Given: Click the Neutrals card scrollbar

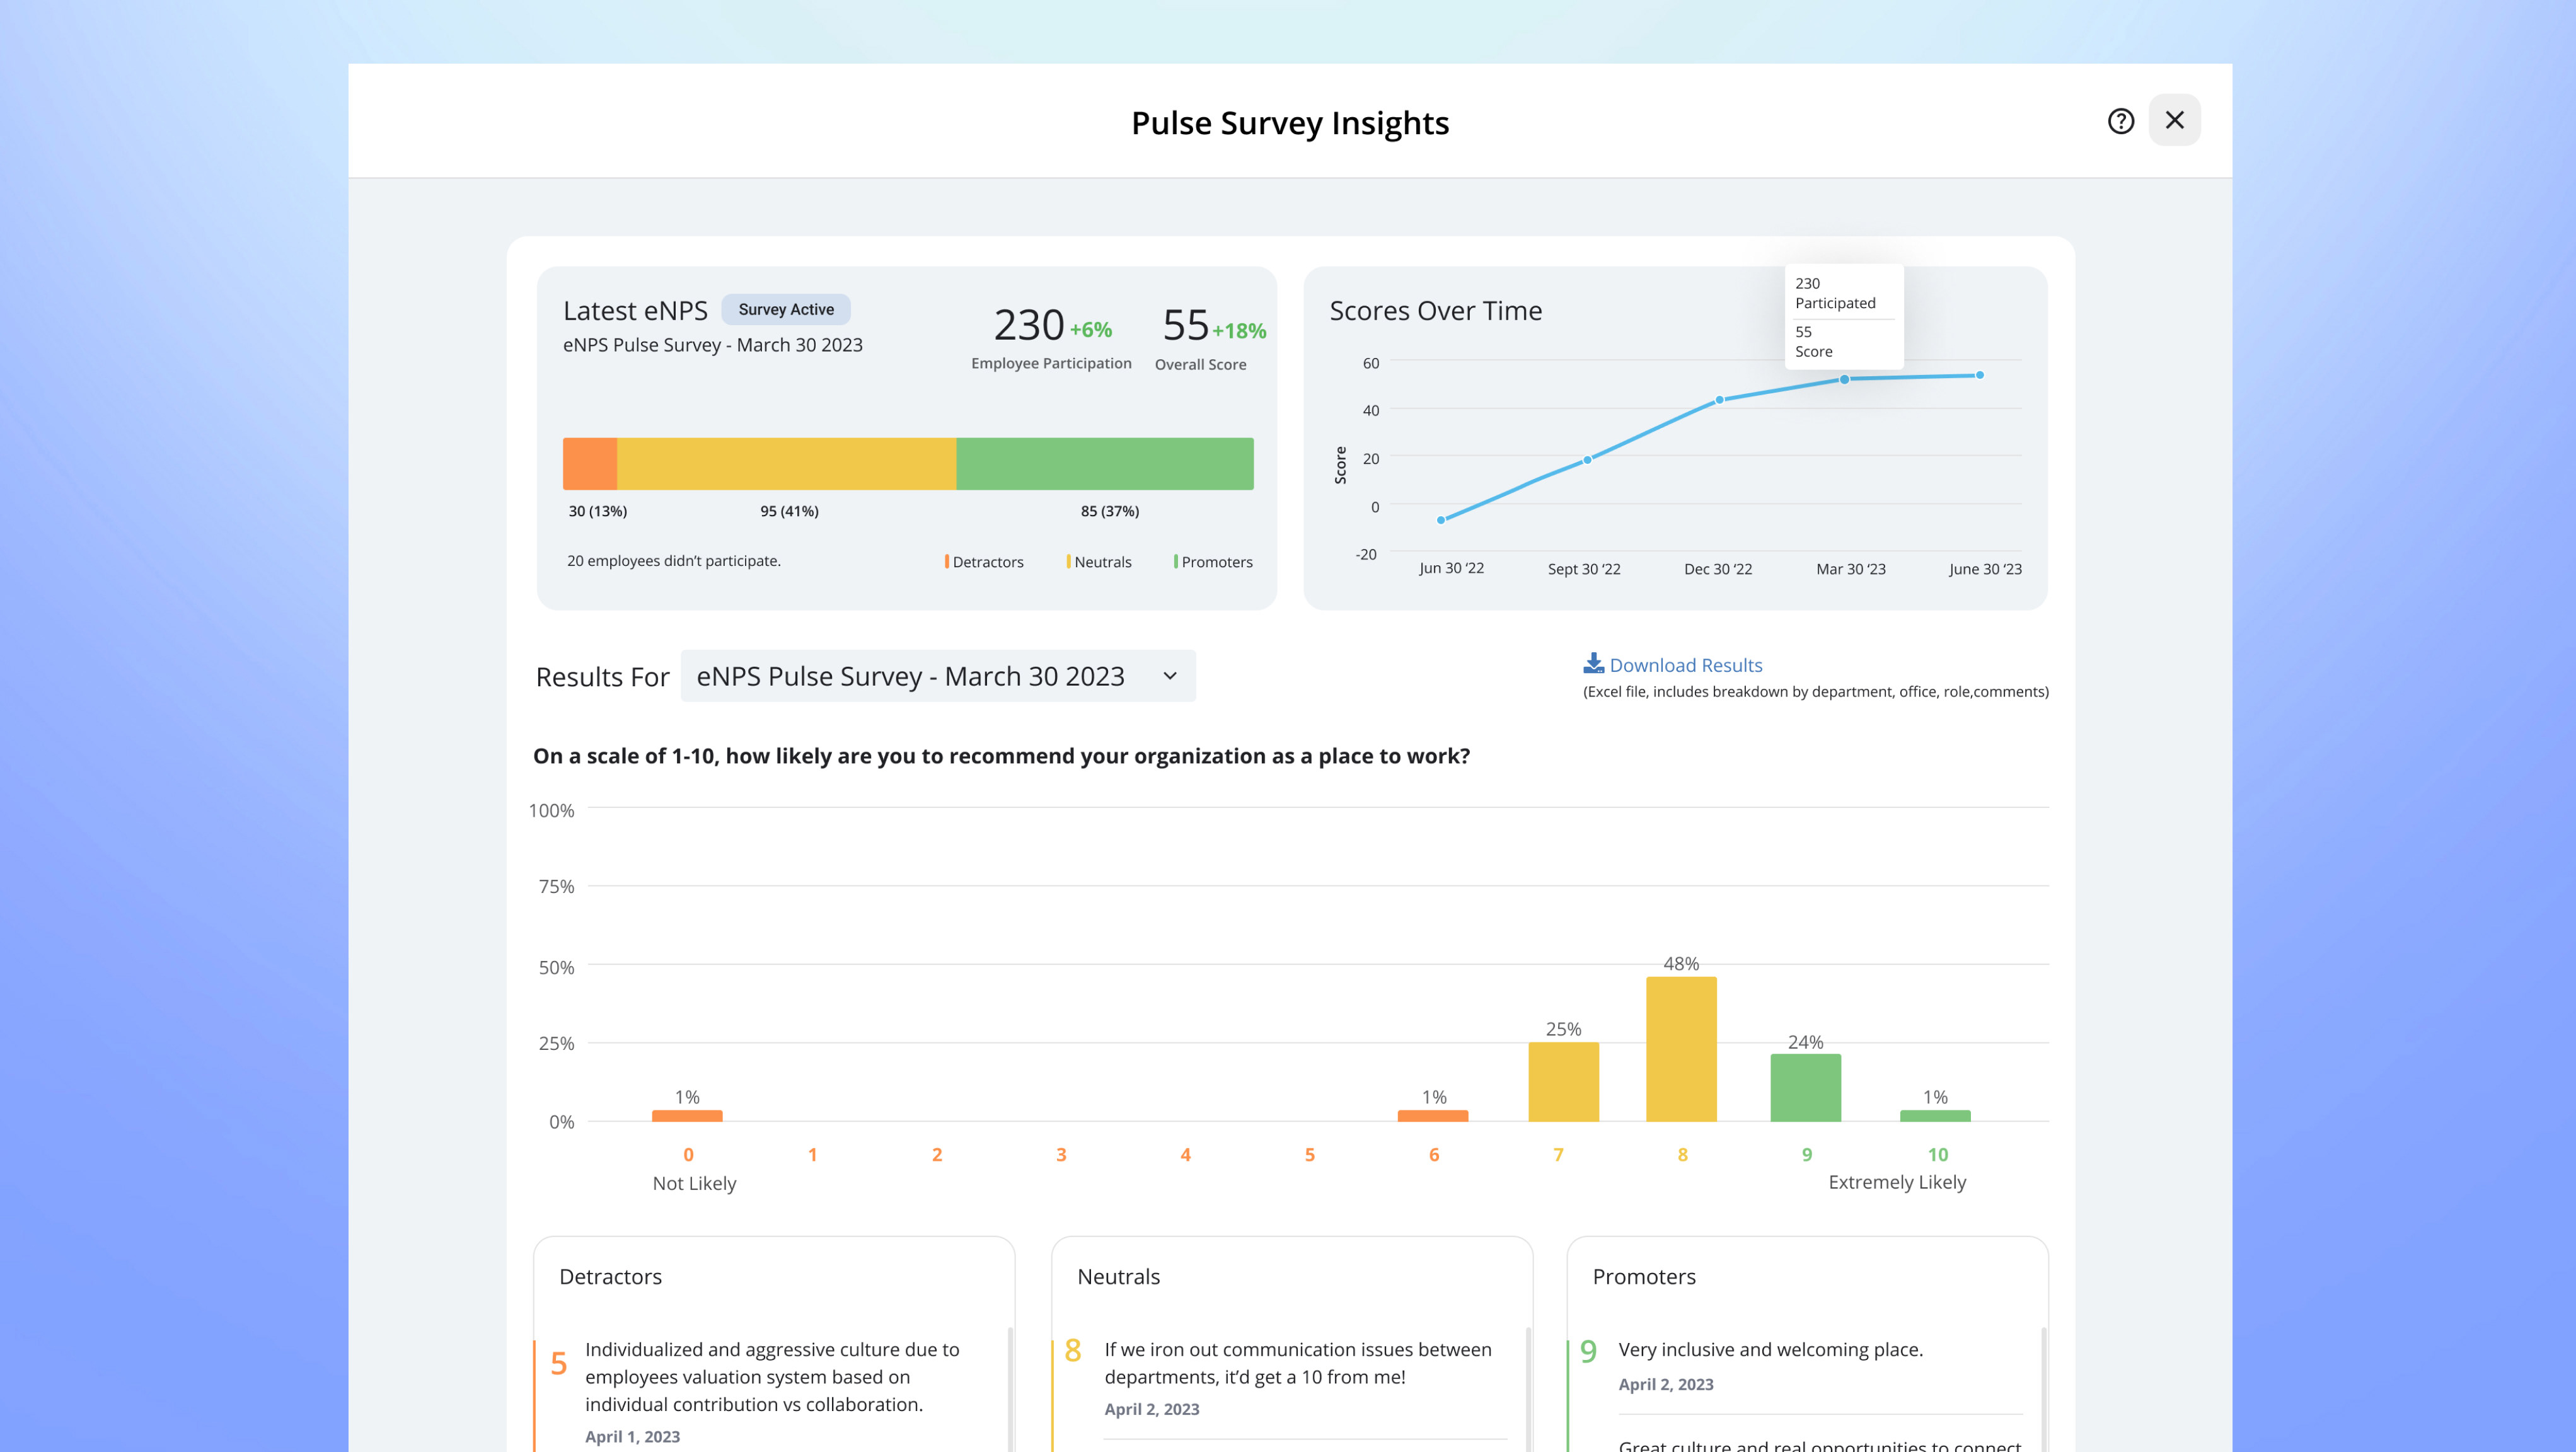Looking at the screenshot, I should pyautogui.click(x=1528, y=1390).
